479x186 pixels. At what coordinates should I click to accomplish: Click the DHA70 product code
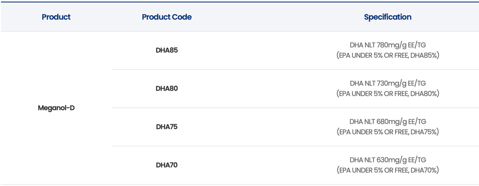pyautogui.click(x=167, y=165)
